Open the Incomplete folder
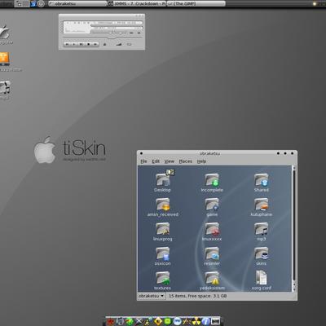The image size is (326, 326). pyautogui.click(x=212, y=183)
